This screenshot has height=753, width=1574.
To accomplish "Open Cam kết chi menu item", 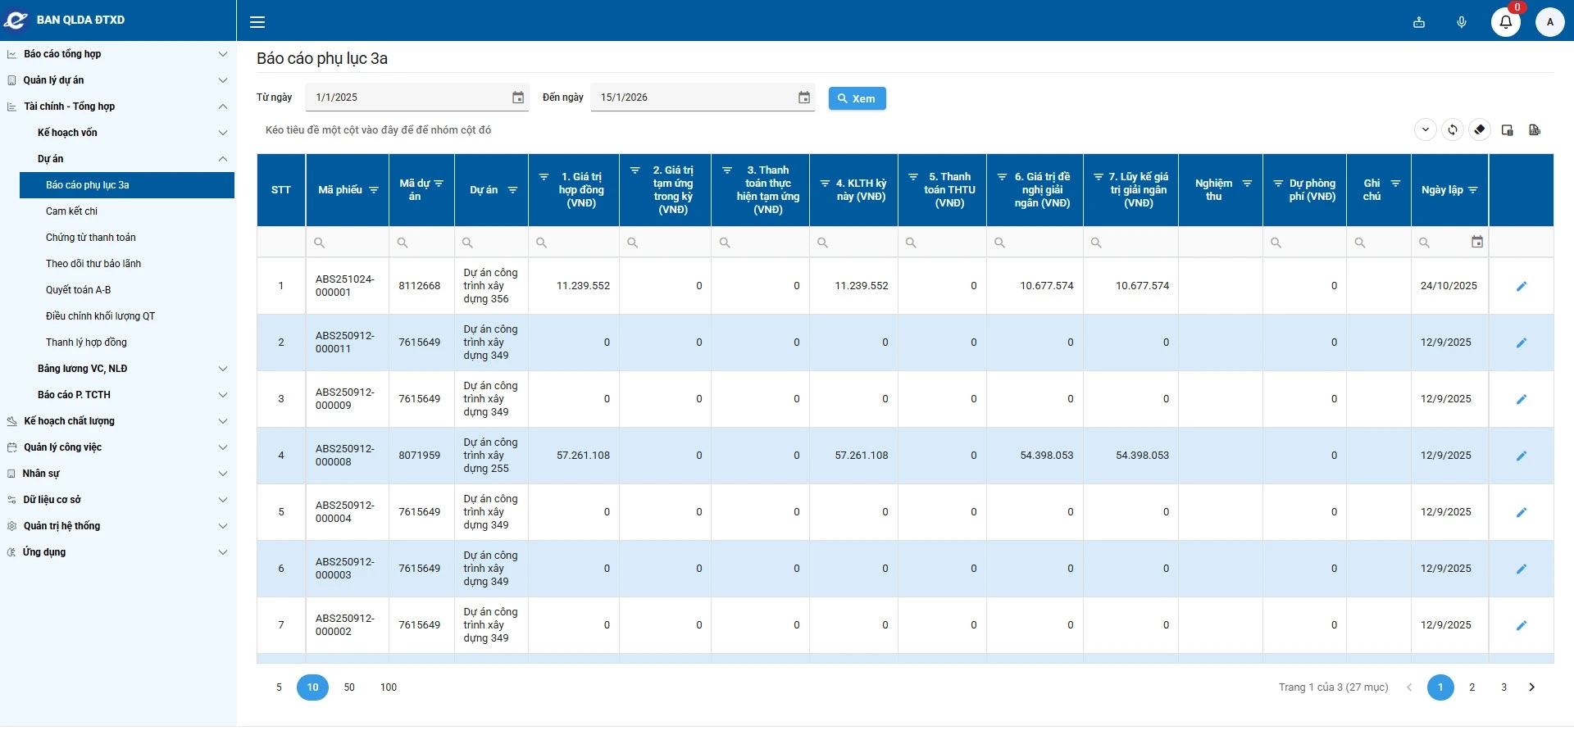I will [x=71, y=211].
